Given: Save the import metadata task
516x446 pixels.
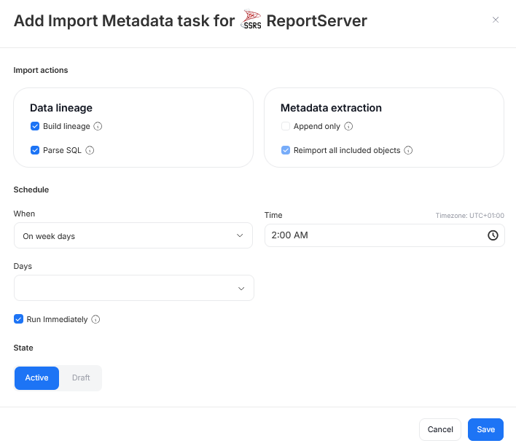Looking at the screenshot, I should [485, 429].
